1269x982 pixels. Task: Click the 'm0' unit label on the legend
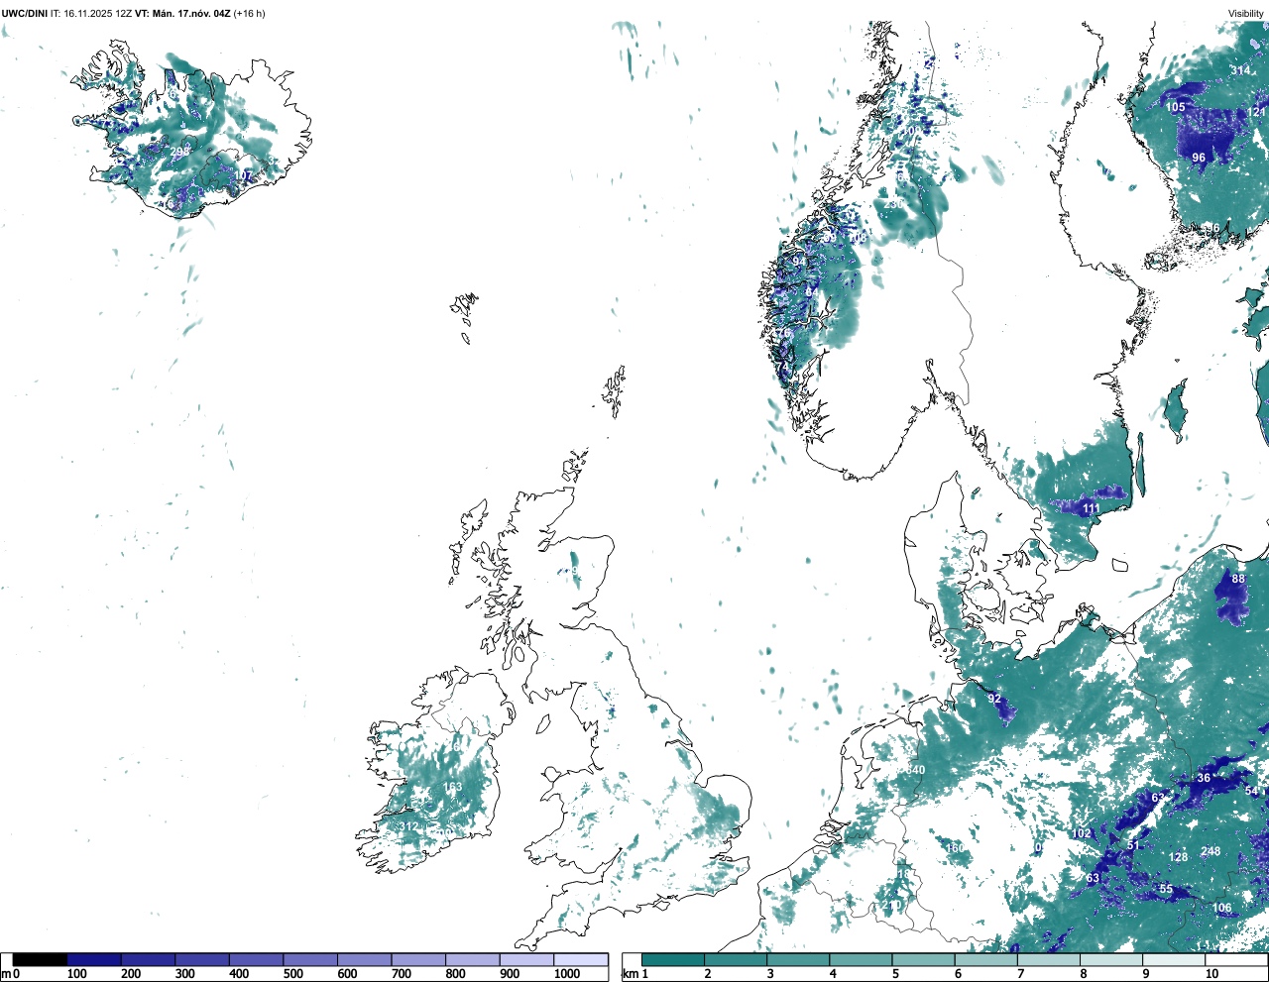coord(8,974)
